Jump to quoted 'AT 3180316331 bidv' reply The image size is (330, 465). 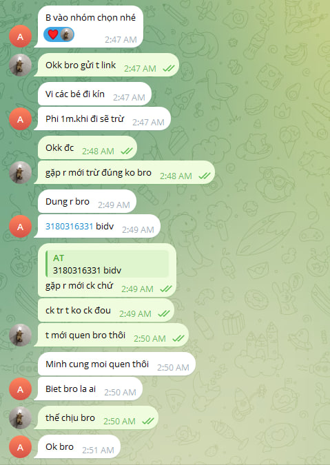[x=107, y=264]
